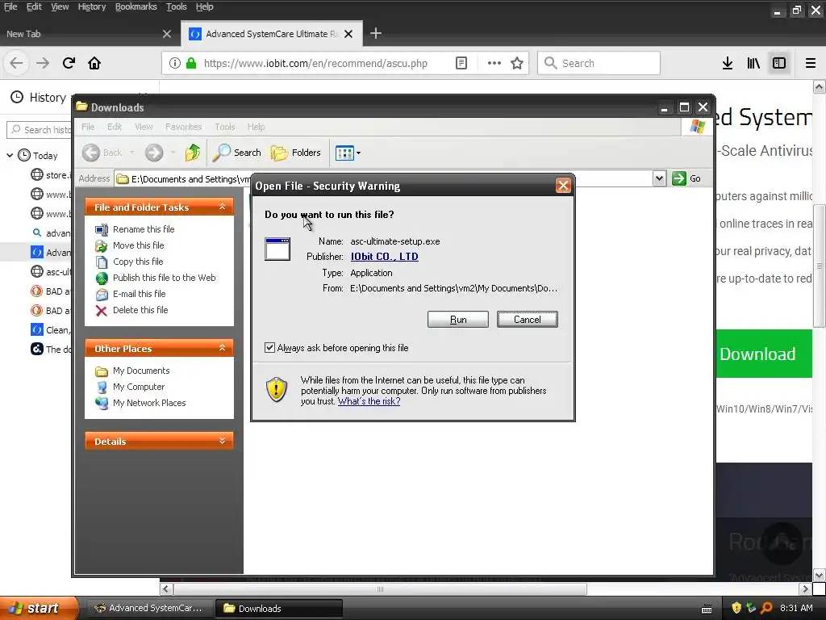The height and width of the screenshot is (620, 826).
Task: Open the Address bar dropdown in Downloads
Action: [x=659, y=178]
